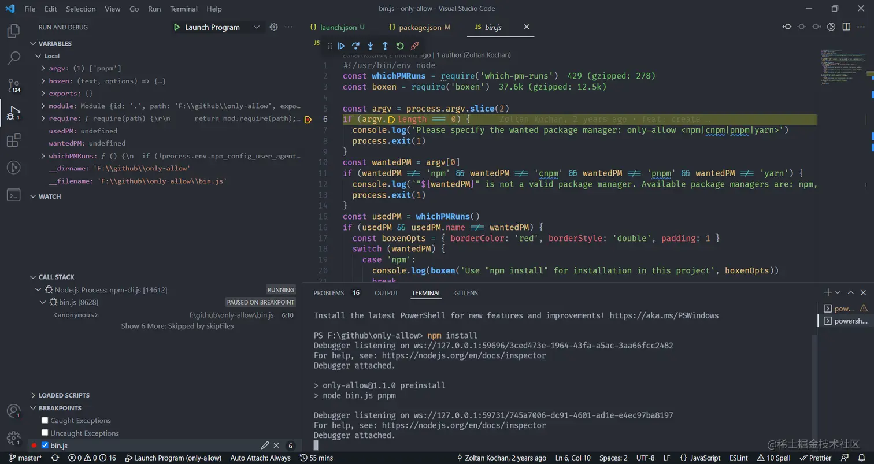Open the Search view in activity bar
The image size is (874, 464).
[x=13, y=58]
